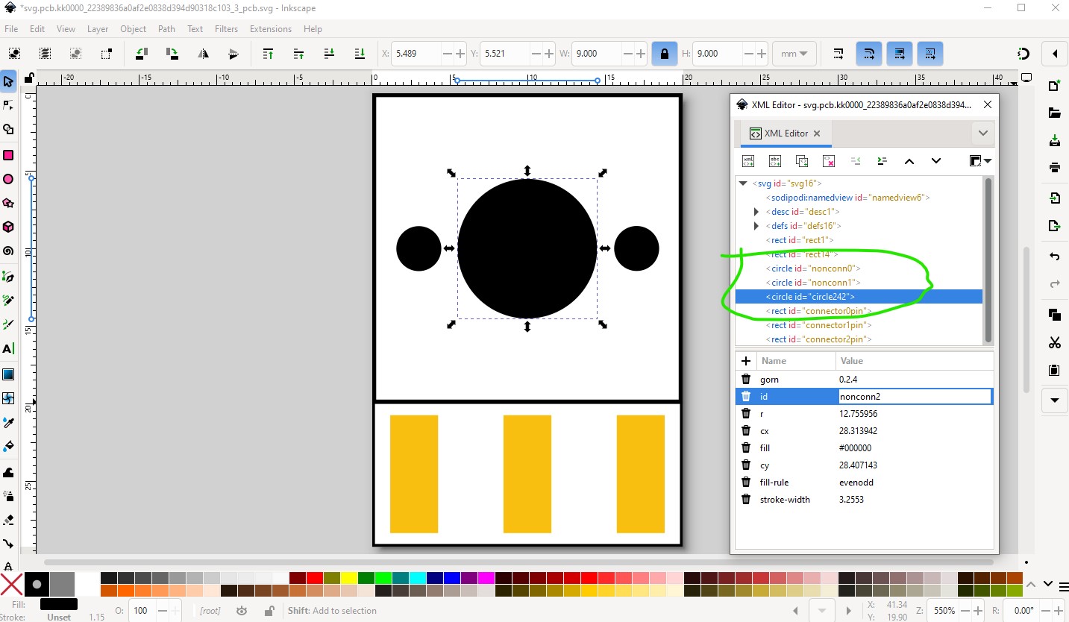Delete the gorn attribute with trash icon
Screen dimensions: 1069x622
click(x=746, y=380)
